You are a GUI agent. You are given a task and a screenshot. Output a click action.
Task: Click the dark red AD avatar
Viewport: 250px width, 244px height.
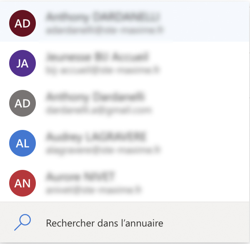click(22, 23)
